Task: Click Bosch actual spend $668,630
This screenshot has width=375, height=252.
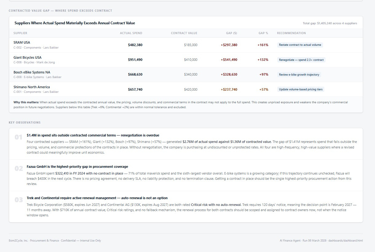Action: pos(135,74)
